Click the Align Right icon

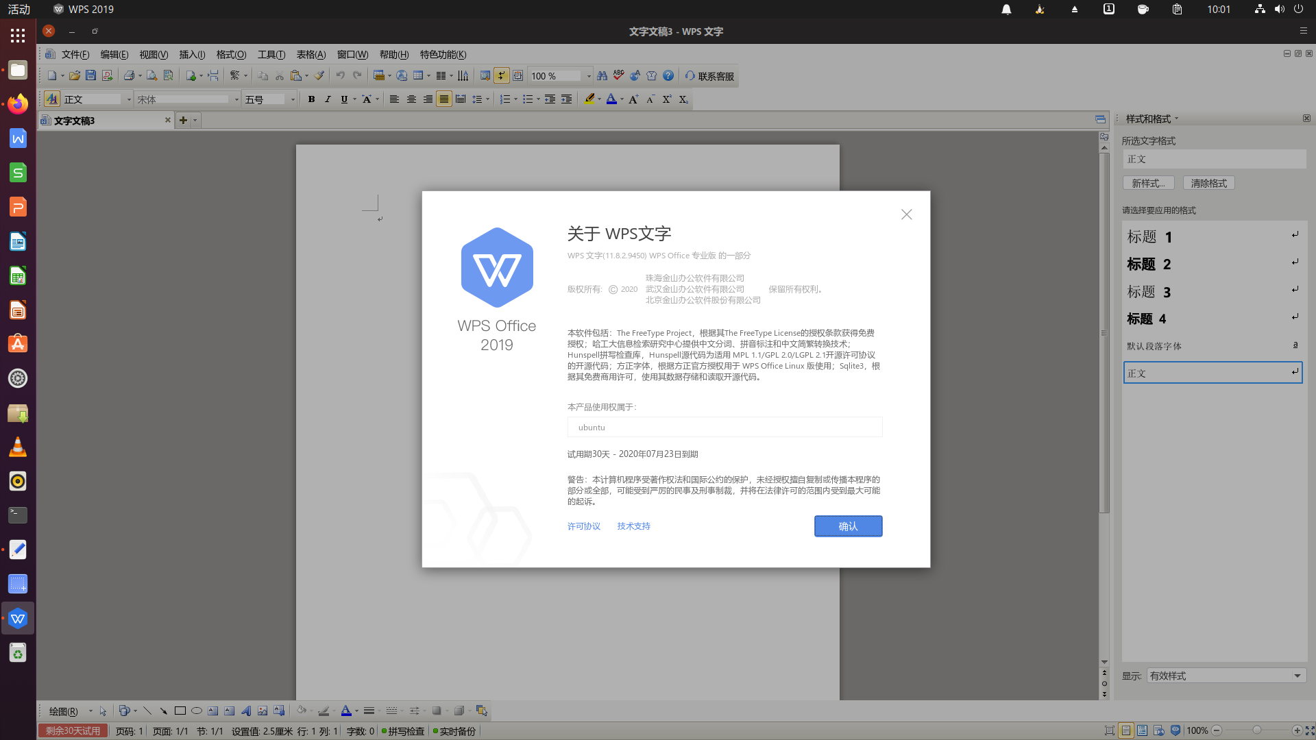click(x=428, y=99)
